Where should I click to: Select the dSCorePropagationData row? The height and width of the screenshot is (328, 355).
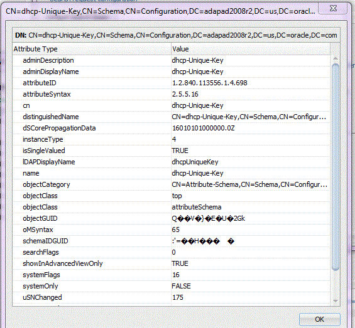tap(172, 128)
